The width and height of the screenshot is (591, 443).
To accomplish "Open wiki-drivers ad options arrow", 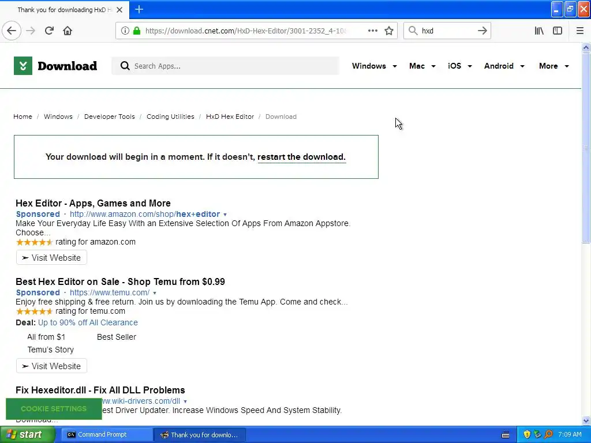I will point(185,401).
